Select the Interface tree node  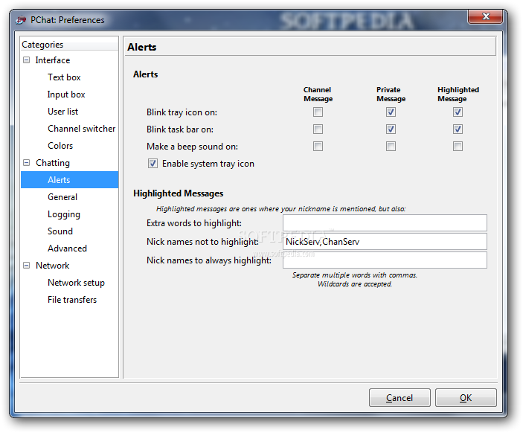53,60
